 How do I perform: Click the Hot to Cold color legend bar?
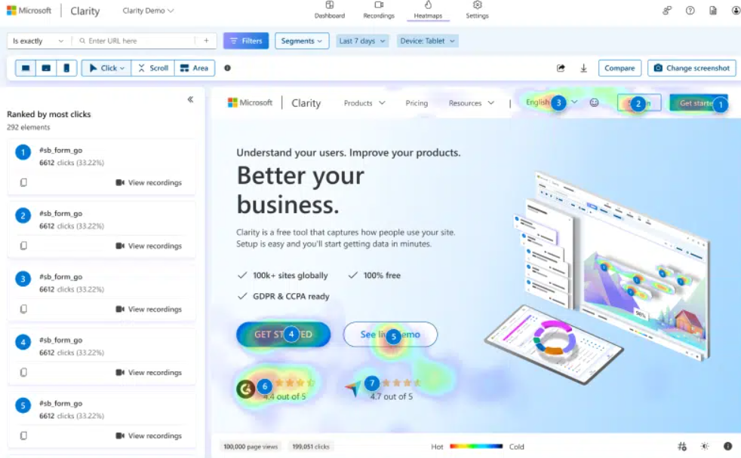pyautogui.click(x=476, y=446)
